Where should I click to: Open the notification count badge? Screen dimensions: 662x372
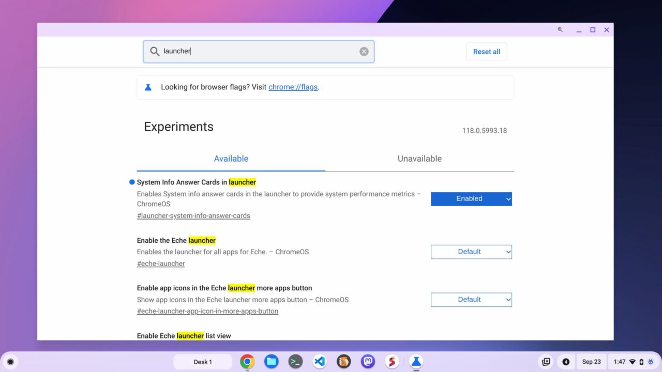pos(566,362)
